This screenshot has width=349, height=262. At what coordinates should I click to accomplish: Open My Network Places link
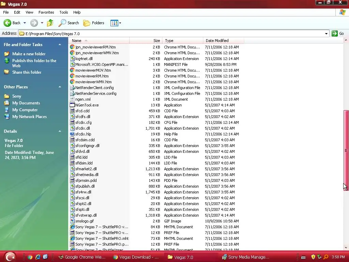[x=29, y=117]
